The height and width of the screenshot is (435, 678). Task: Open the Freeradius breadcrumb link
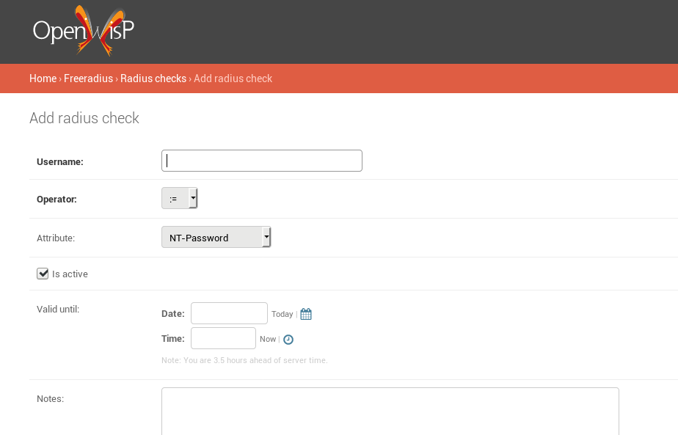[x=88, y=78]
